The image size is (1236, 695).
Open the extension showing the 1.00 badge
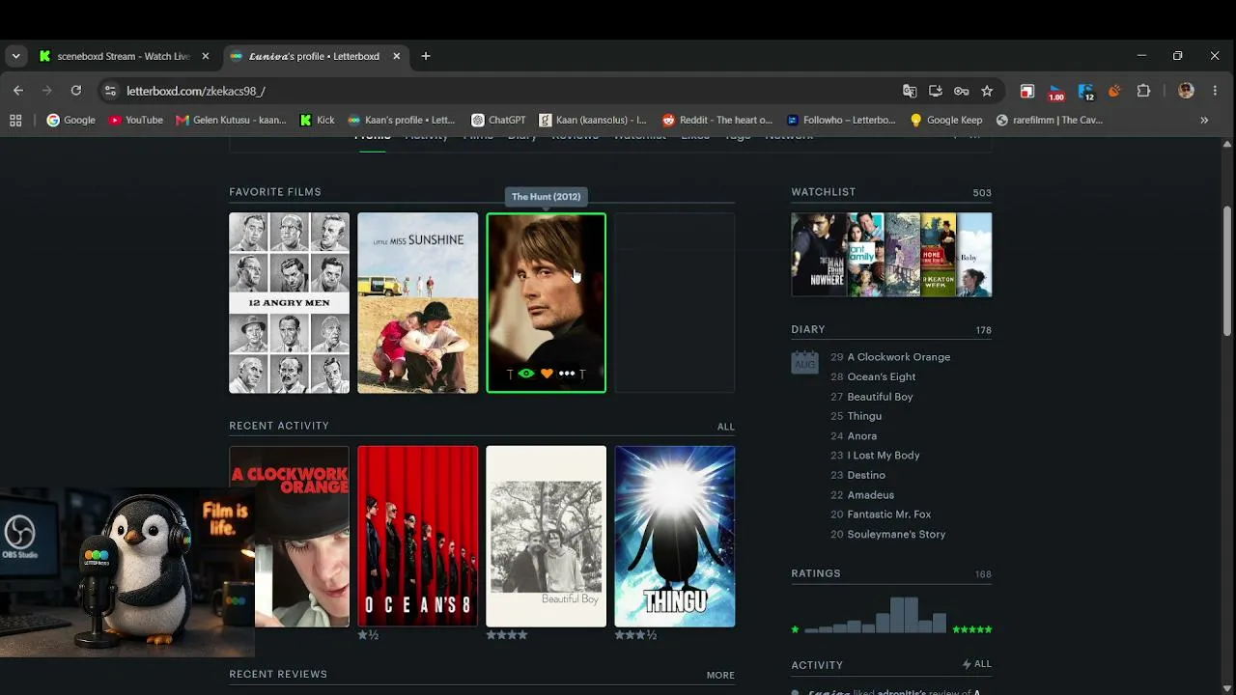1056,92
